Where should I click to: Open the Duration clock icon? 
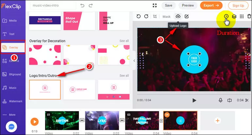pyautogui.click(x=226, y=16)
